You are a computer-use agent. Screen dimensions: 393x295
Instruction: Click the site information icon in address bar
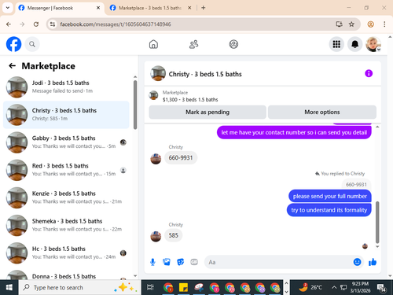(53, 24)
